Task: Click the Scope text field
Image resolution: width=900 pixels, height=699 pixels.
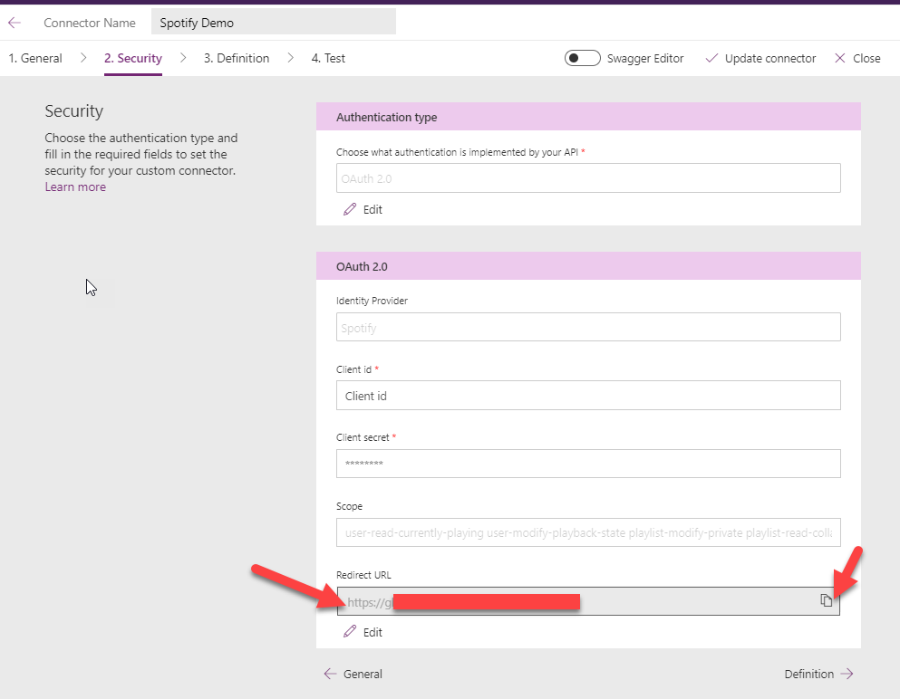Action: tap(587, 531)
